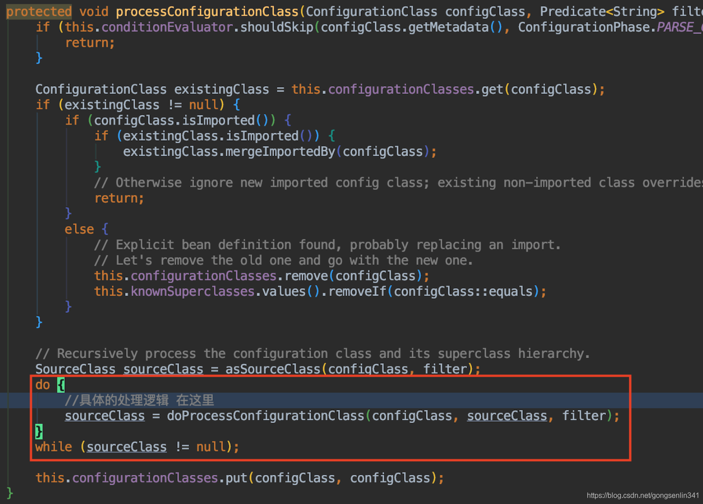Image resolution: width=703 pixels, height=504 pixels.
Task: Click the knownSuperclasses field reference
Action: point(193,291)
